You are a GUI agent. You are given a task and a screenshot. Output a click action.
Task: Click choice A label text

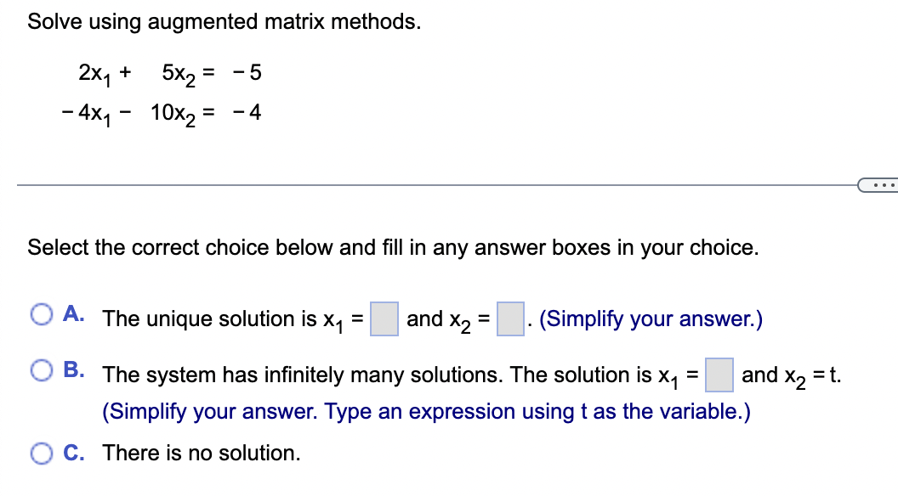point(72,313)
